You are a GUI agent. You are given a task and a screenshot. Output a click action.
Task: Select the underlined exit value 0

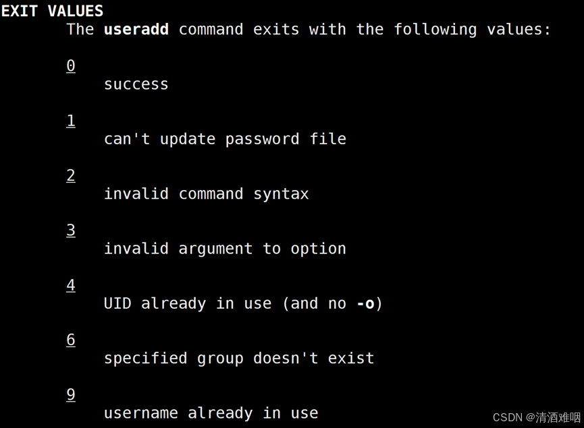(71, 66)
